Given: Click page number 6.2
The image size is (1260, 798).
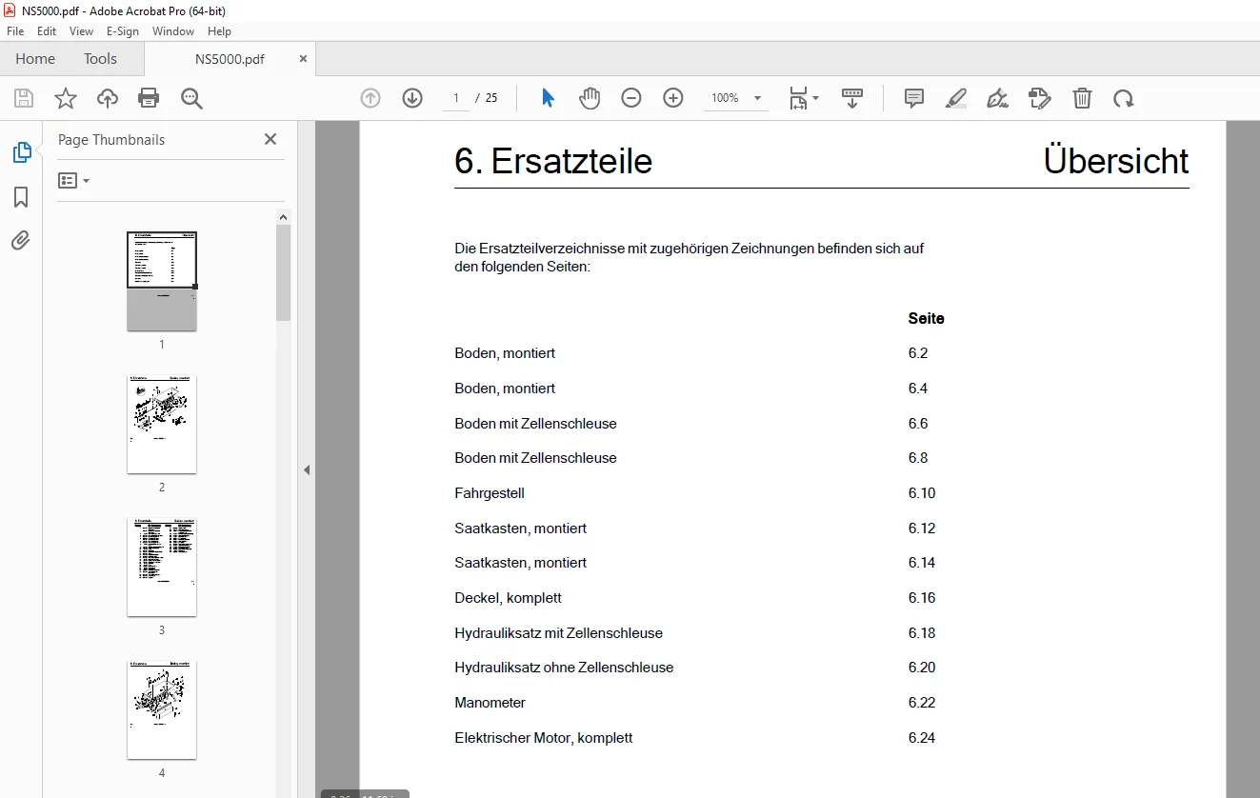Looking at the screenshot, I should pyautogui.click(x=918, y=353).
